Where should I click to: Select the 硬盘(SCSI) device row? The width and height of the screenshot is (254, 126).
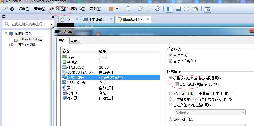pos(110,67)
